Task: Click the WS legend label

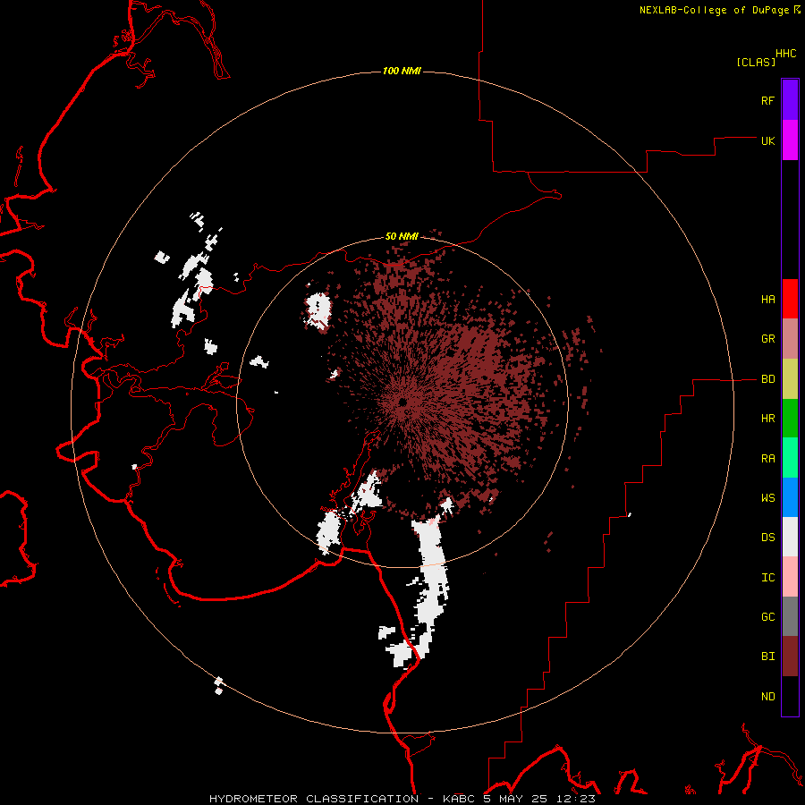Action: pos(767,498)
